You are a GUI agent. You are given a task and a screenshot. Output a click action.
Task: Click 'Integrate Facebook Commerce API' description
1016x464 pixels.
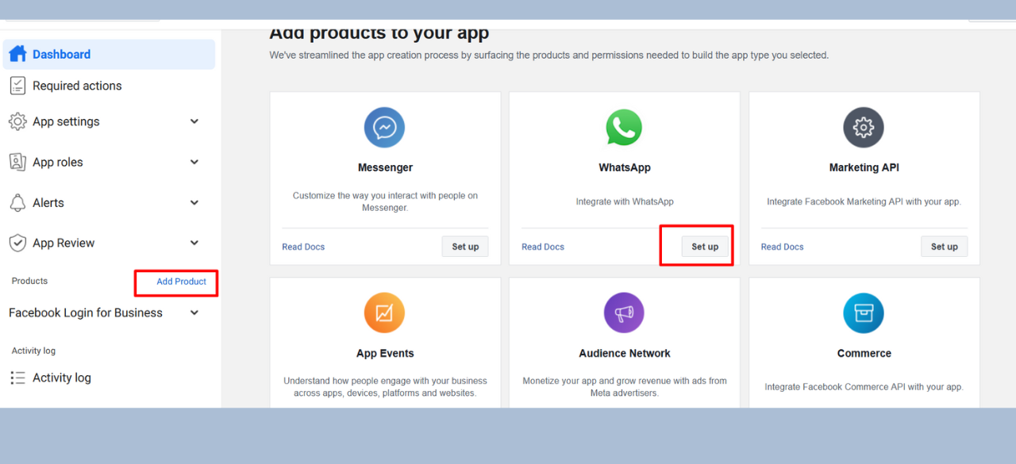[x=864, y=387]
